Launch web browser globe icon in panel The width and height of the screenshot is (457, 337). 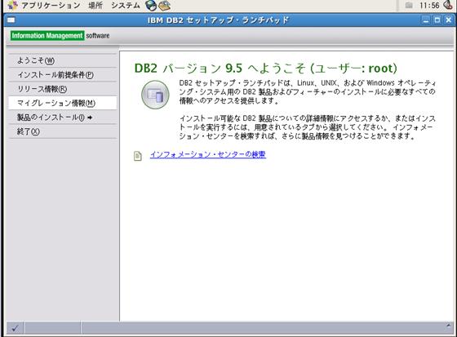[x=151, y=5]
